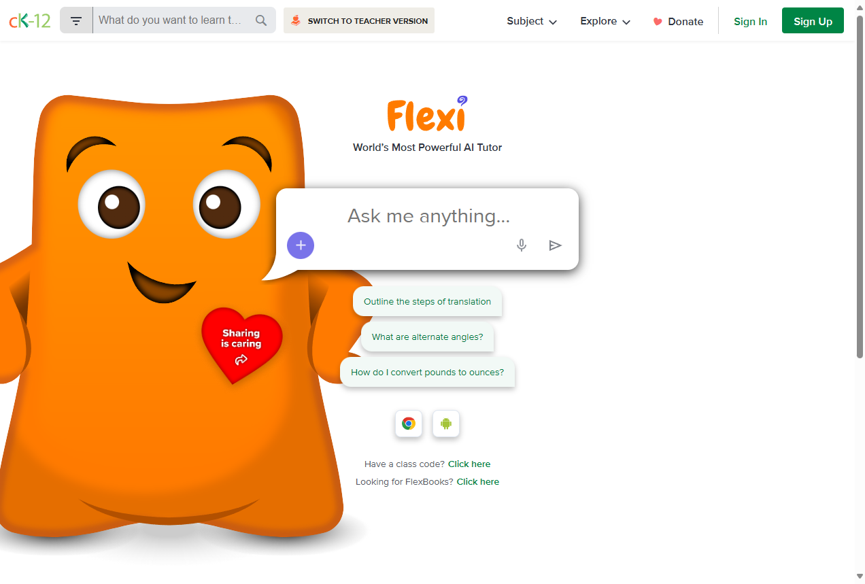Click the send arrow icon

point(556,245)
